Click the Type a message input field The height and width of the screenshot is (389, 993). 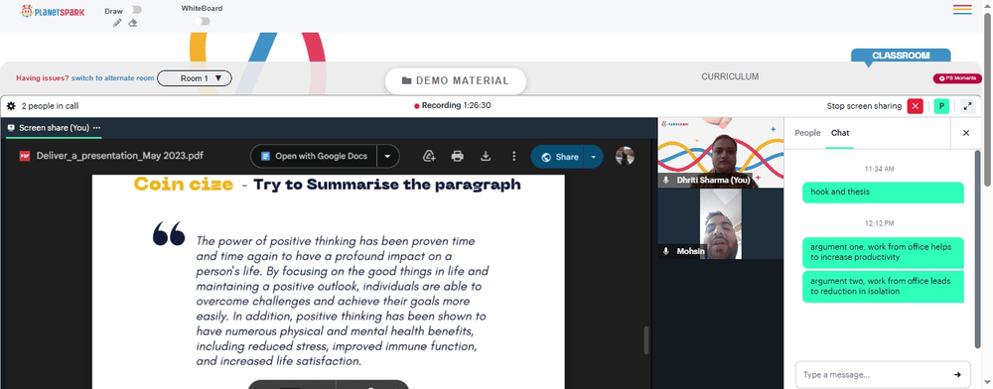(x=874, y=374)
